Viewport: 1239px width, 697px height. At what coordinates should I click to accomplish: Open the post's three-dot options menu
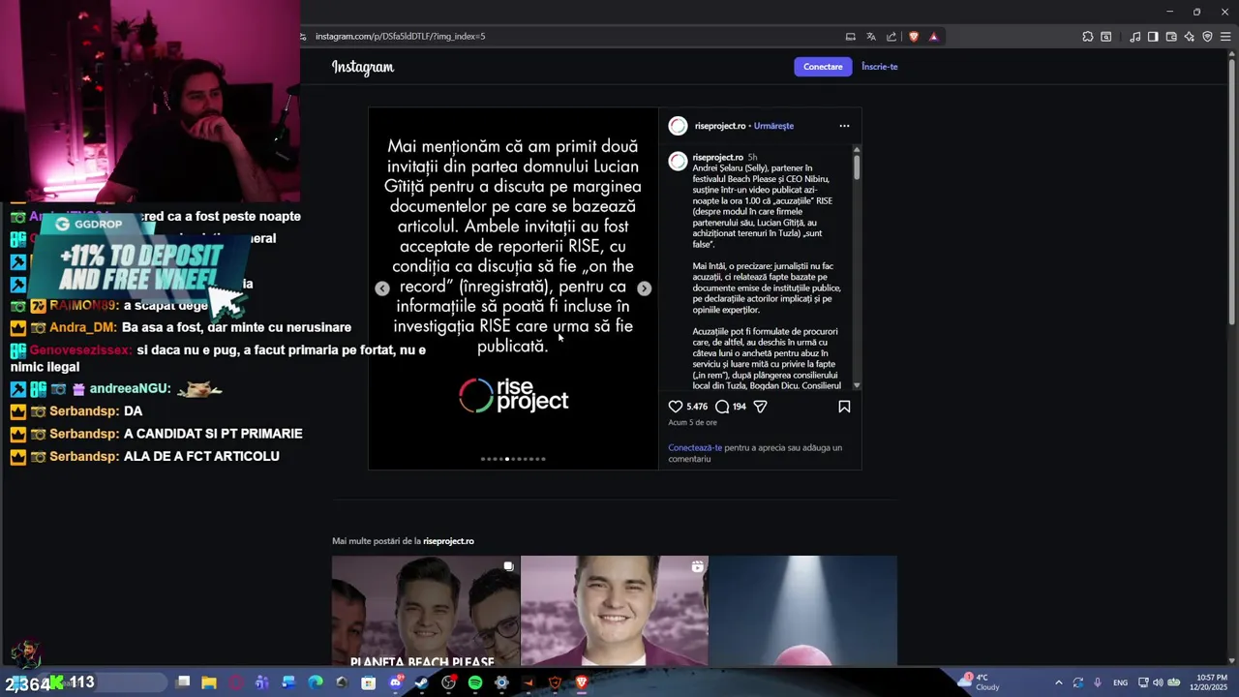coord(844,126)
